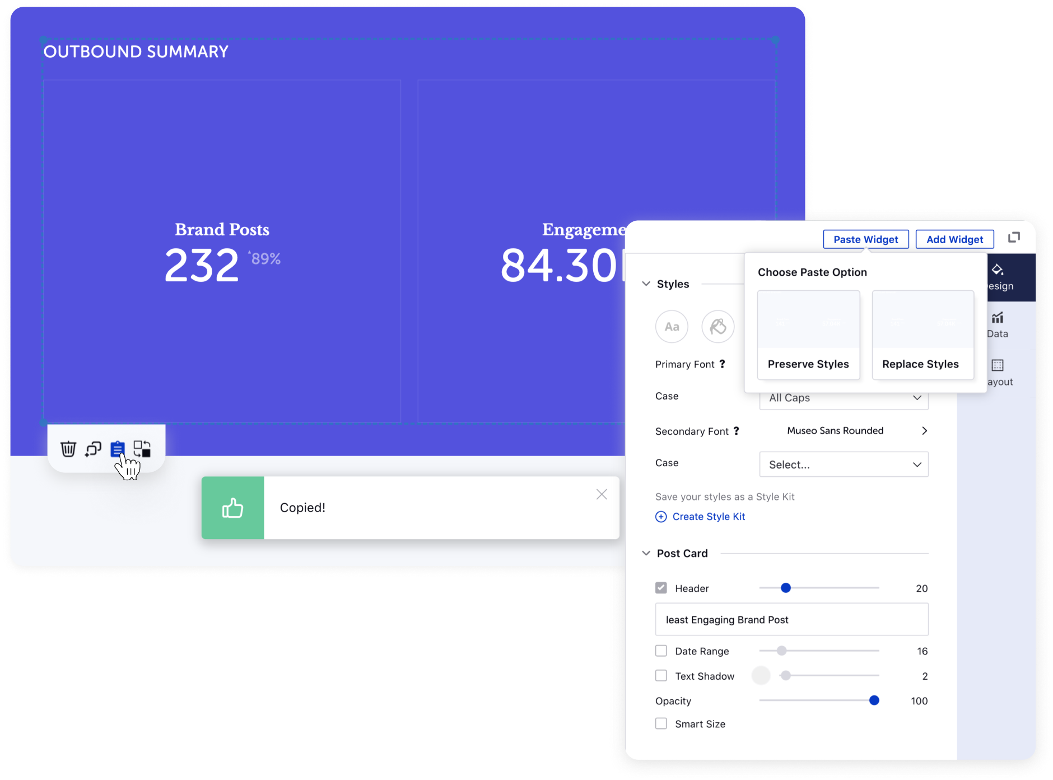
Task: Click the paint bucket styling icon
Action: [x=717, y=326]
